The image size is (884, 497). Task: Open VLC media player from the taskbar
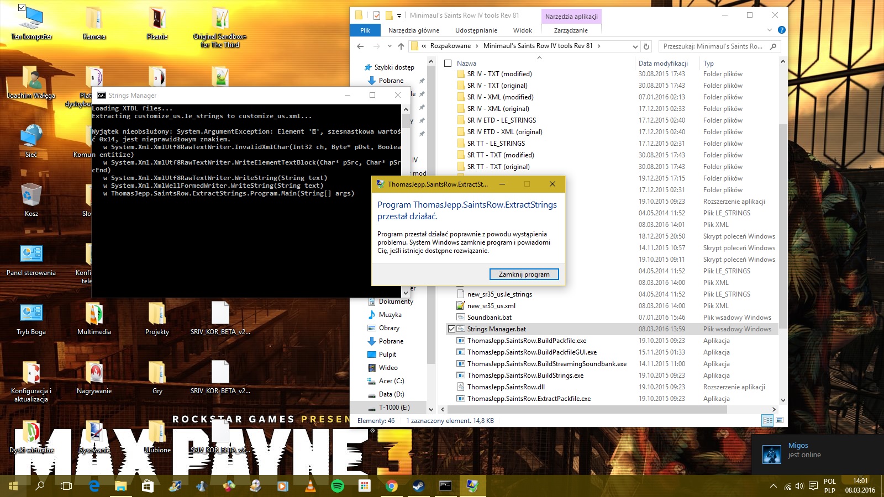tap(311, 486)
